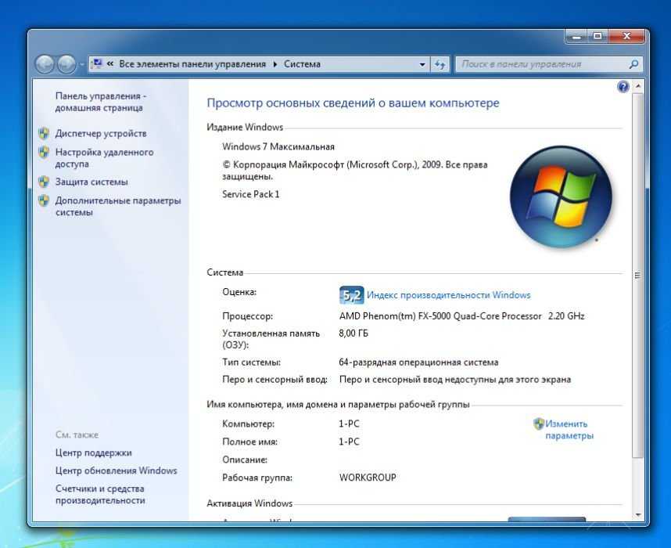Click the Back navigation arrow button
This screenshot has width=671, height=548.
[45, 64]
